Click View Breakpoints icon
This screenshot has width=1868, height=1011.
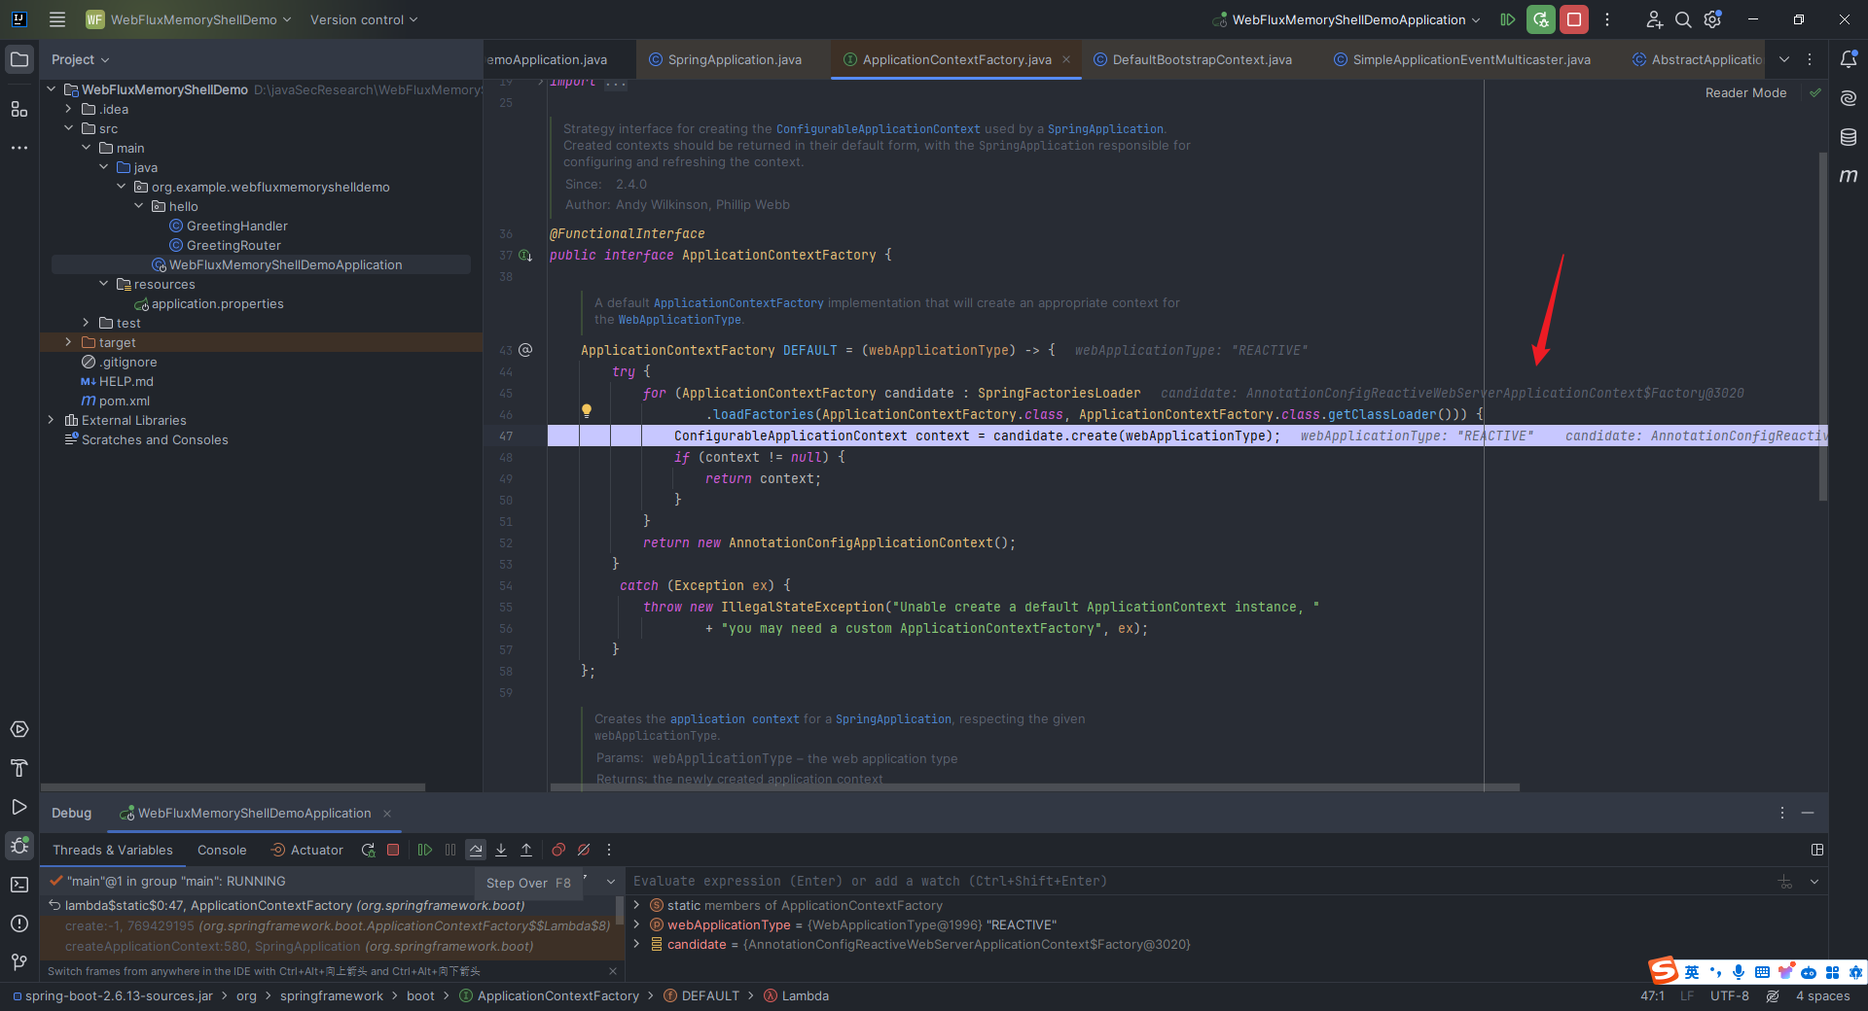pos(558,850)
